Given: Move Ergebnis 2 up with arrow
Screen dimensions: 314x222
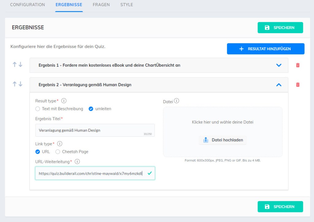Looking at the screenshot, I should 14,84.
